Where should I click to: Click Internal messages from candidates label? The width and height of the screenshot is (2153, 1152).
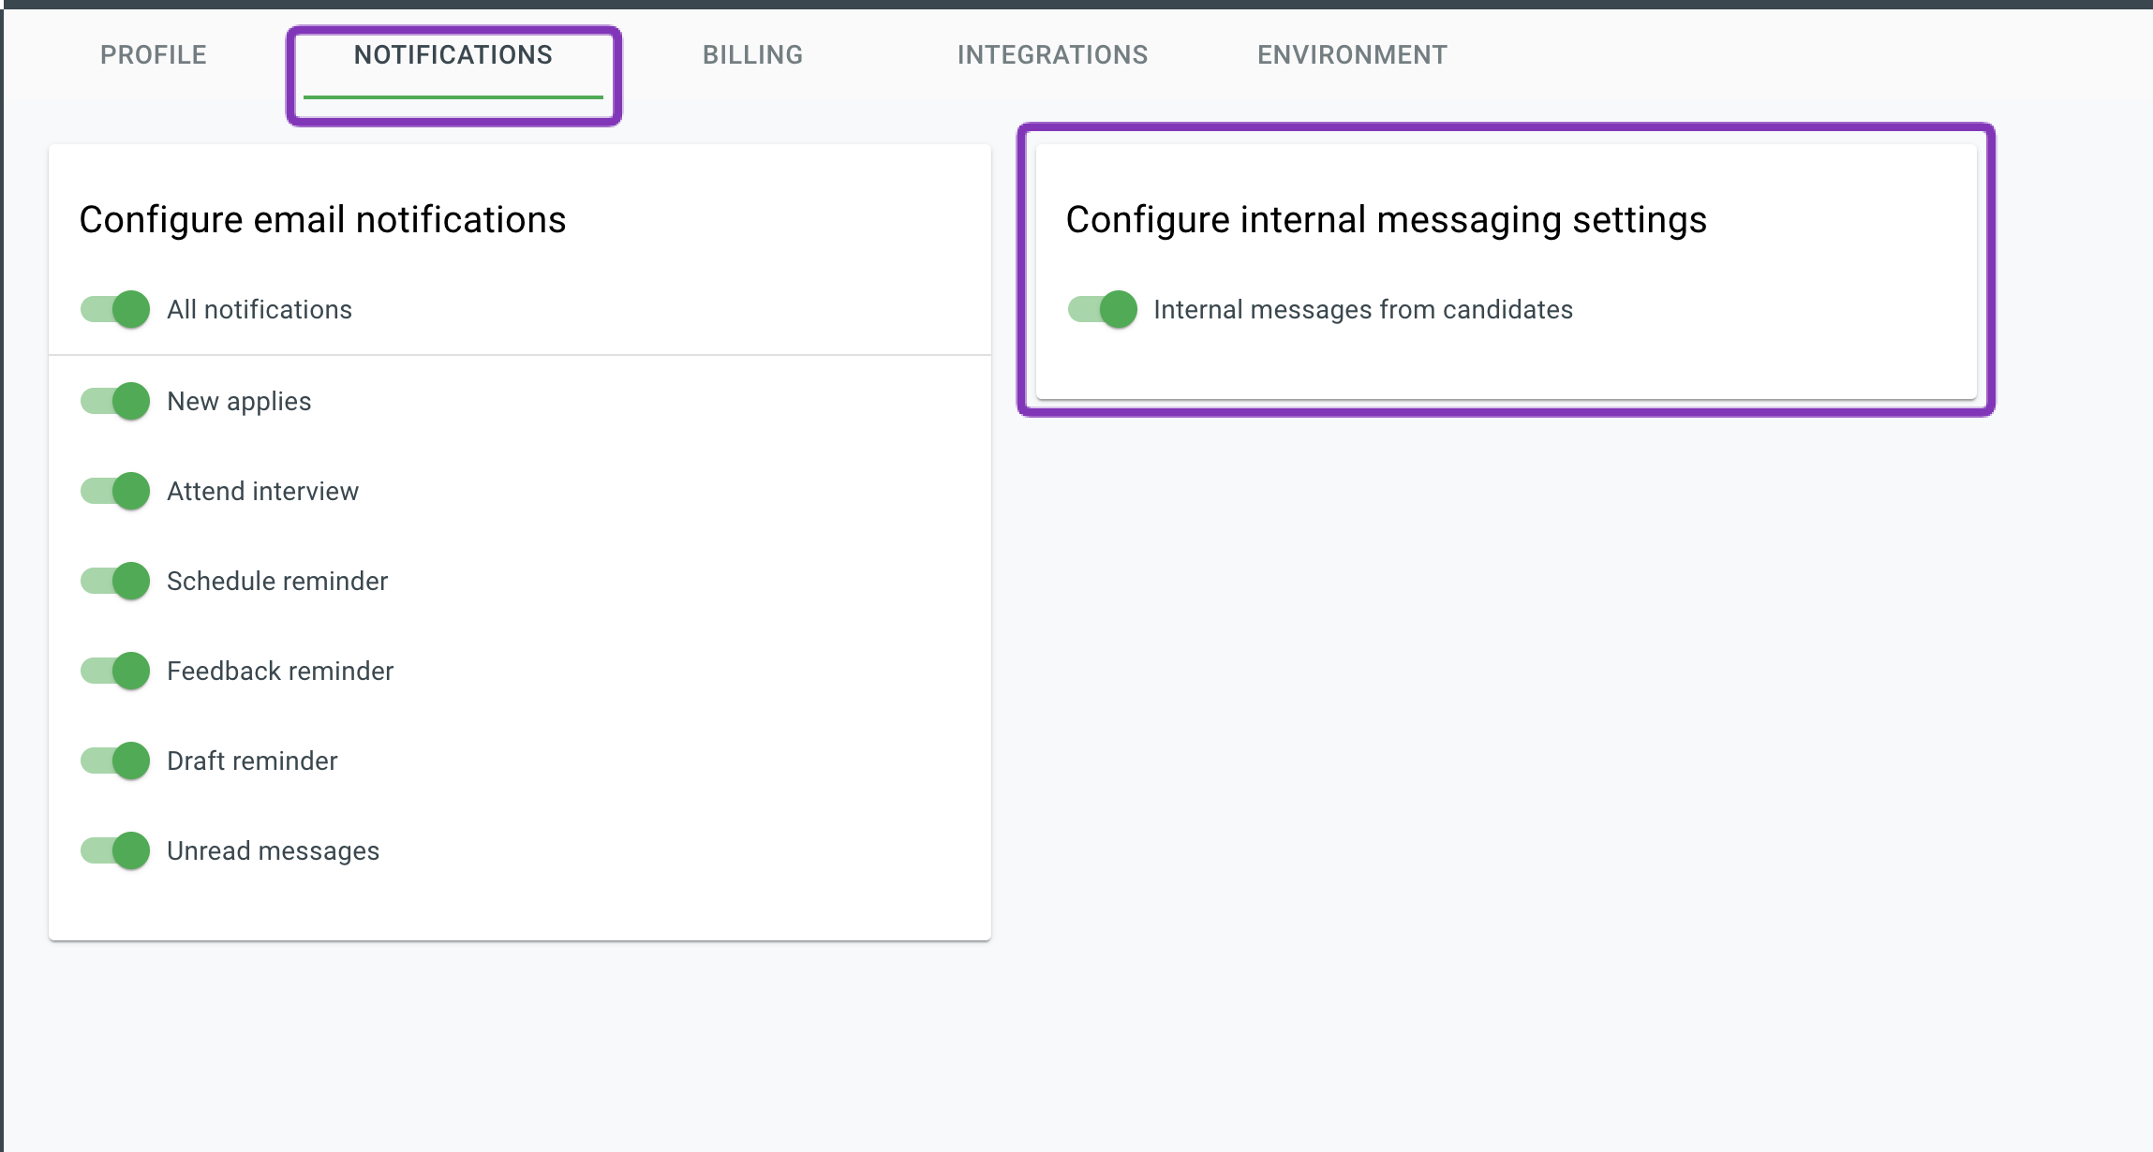(1363, 310)
